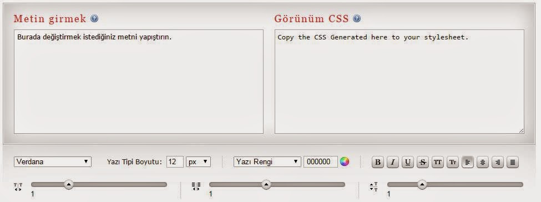Click the Yazı Tipi Boyutu label
Screen dimensions: 541x202
click(x=134, y=161)
